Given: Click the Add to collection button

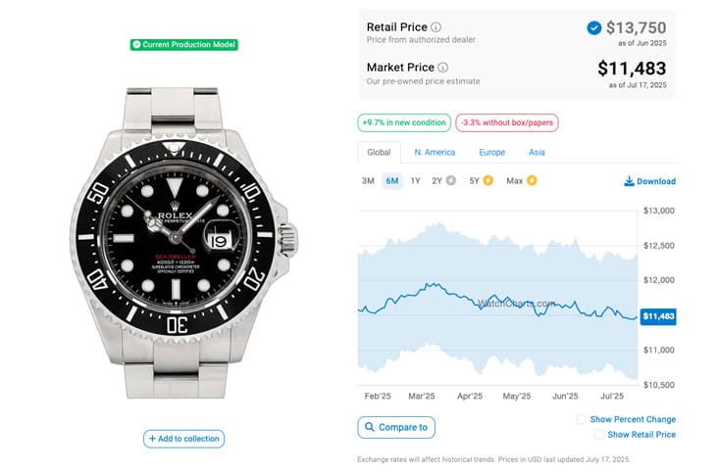Looking at the screenshot, I should point(184,439).
